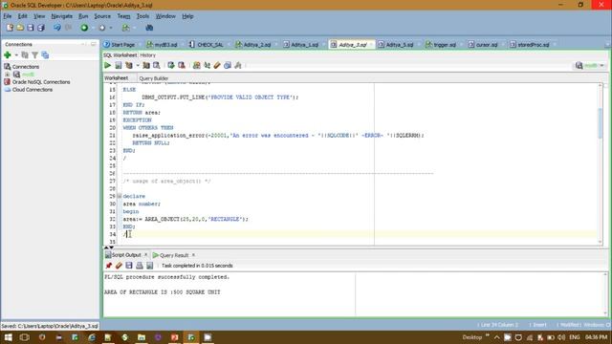
Task: Click the green Back navigation icon
Action: (x=84, y=28)
